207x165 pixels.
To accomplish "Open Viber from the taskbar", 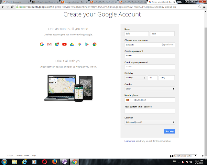I will pos(64,162).
